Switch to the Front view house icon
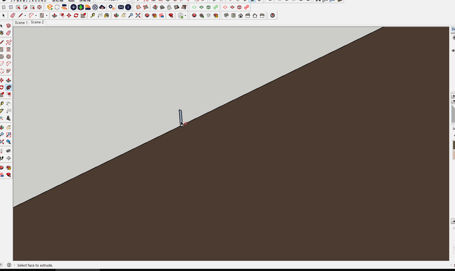455x271 pixels. click(x=241, y=15)
